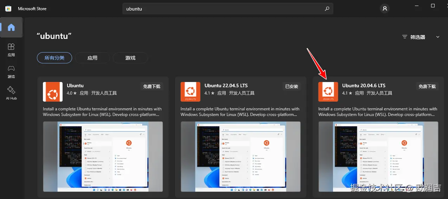
Task: Select the 所有分类 category tab
Action: click(55, 58)
